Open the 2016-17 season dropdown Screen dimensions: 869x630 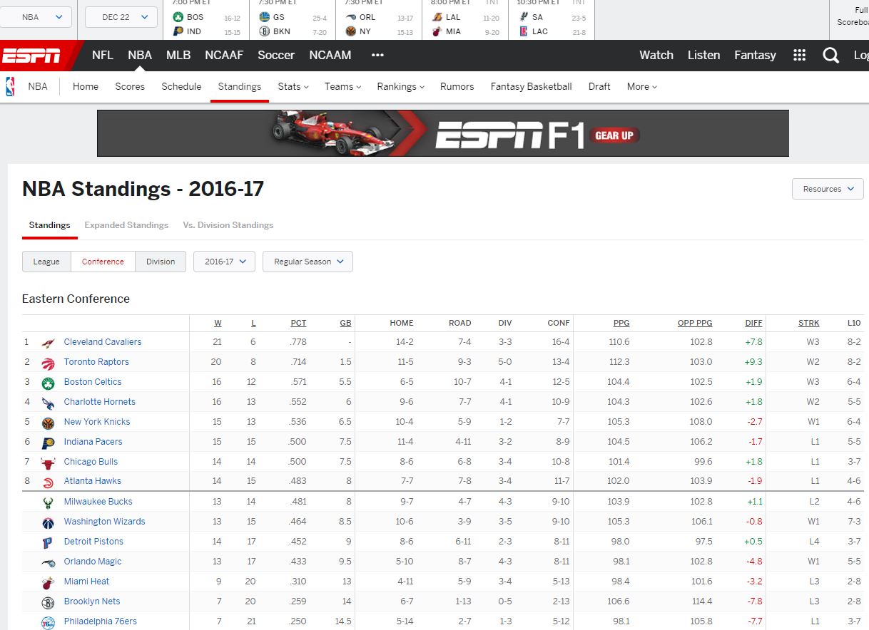224,262
